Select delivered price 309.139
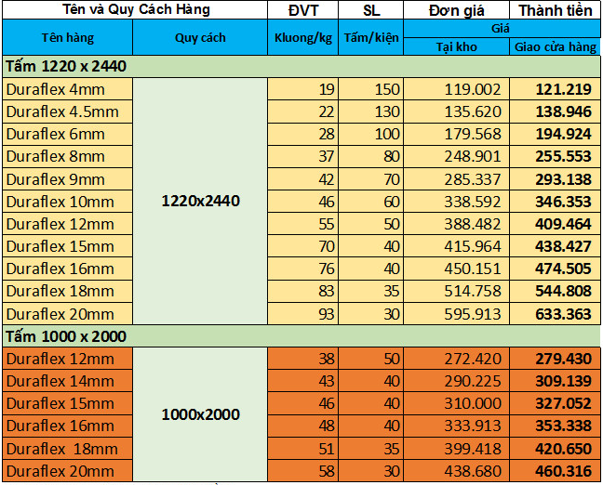This screenshot has height=485, width=603. click(x=555, y=381)
